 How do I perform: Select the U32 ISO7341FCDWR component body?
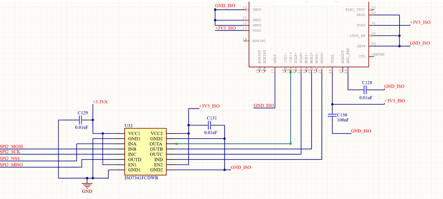(145, 152)
